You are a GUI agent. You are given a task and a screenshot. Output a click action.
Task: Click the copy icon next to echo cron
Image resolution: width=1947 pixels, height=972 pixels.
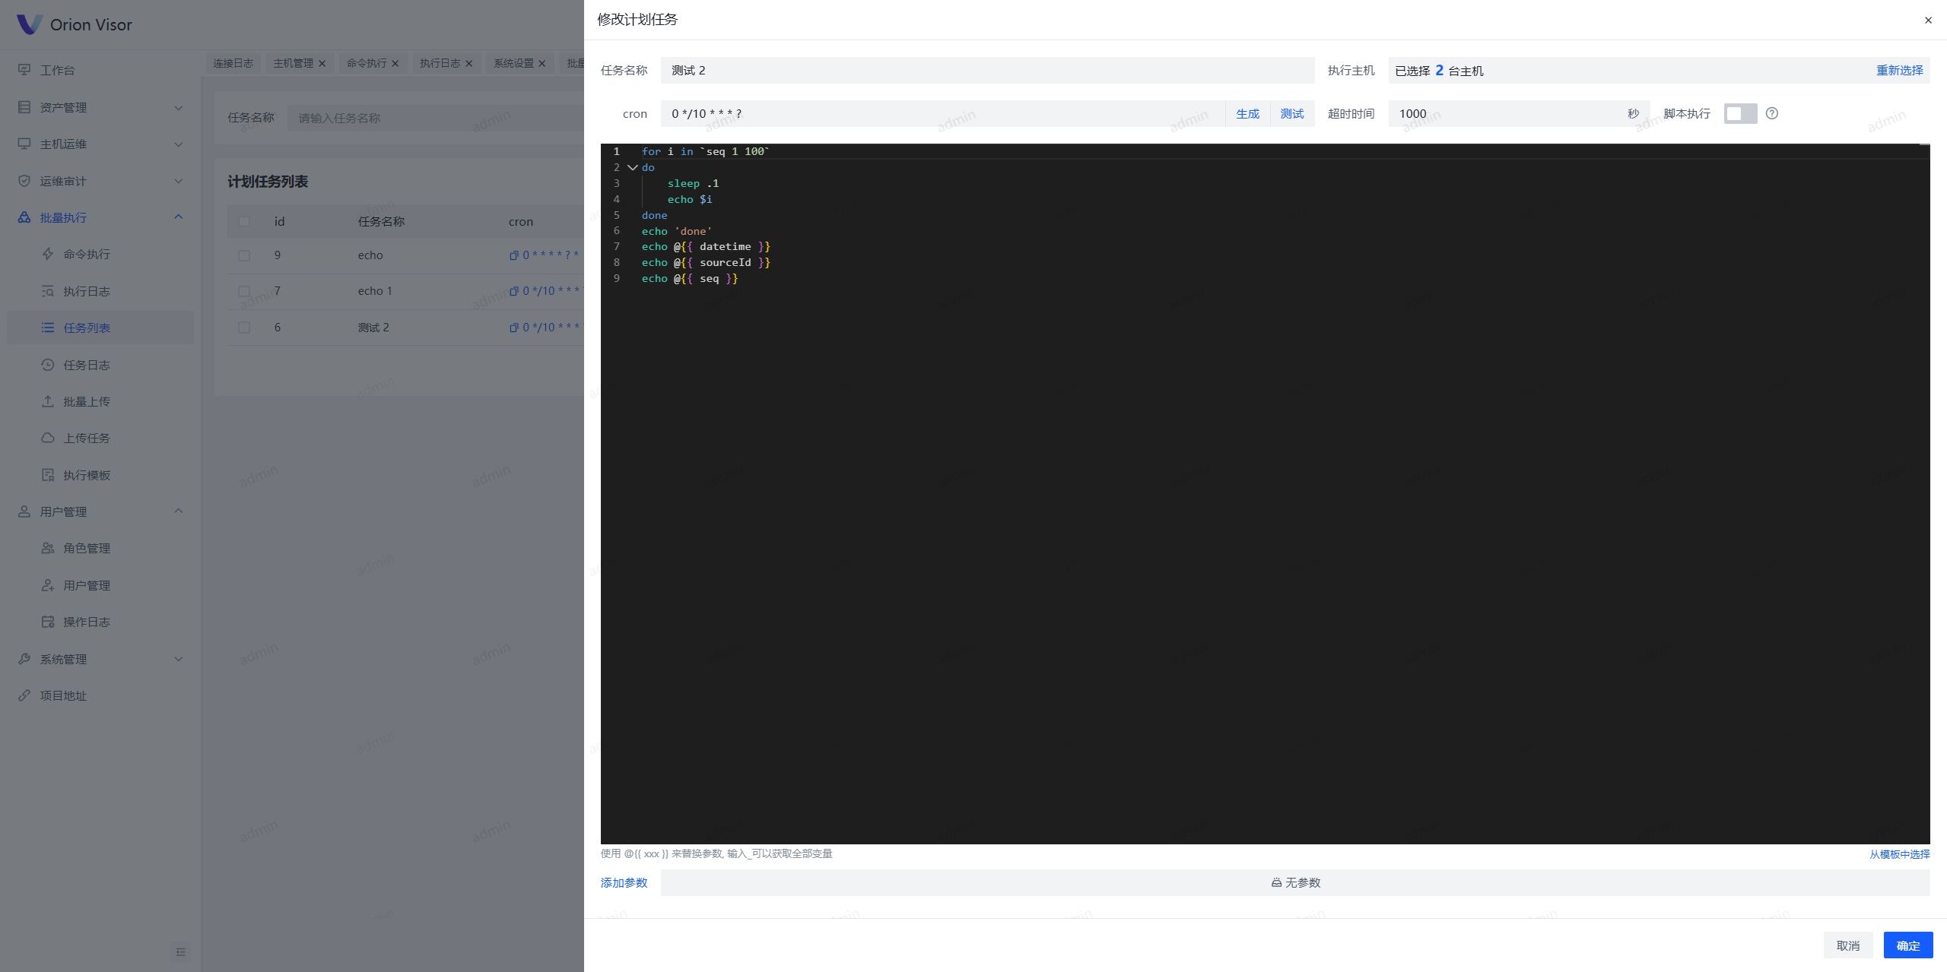[x=513, y=255]
